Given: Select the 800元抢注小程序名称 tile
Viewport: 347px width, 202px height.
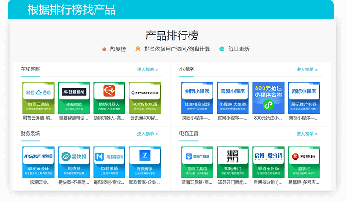Looking at the screenshot, I should coord(269,98).
